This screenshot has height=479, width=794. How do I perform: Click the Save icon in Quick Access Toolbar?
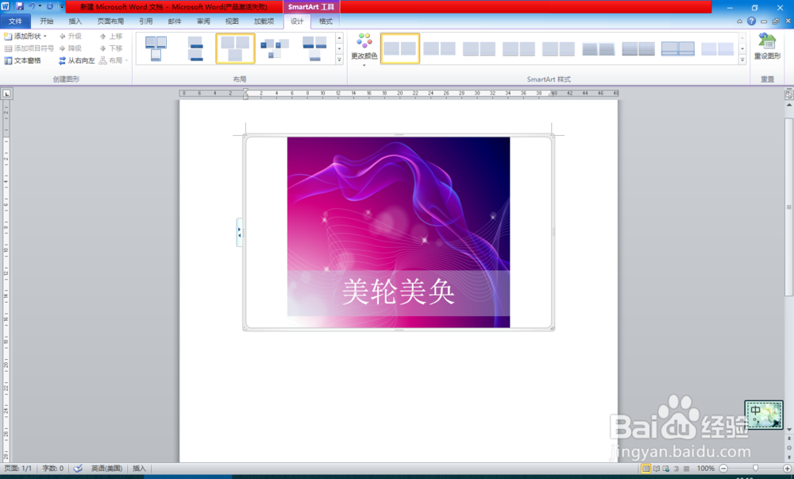20,6
